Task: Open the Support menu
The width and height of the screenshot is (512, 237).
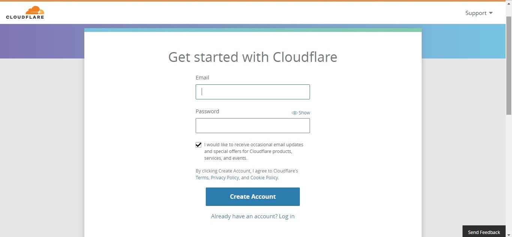Action: [479, 13]
